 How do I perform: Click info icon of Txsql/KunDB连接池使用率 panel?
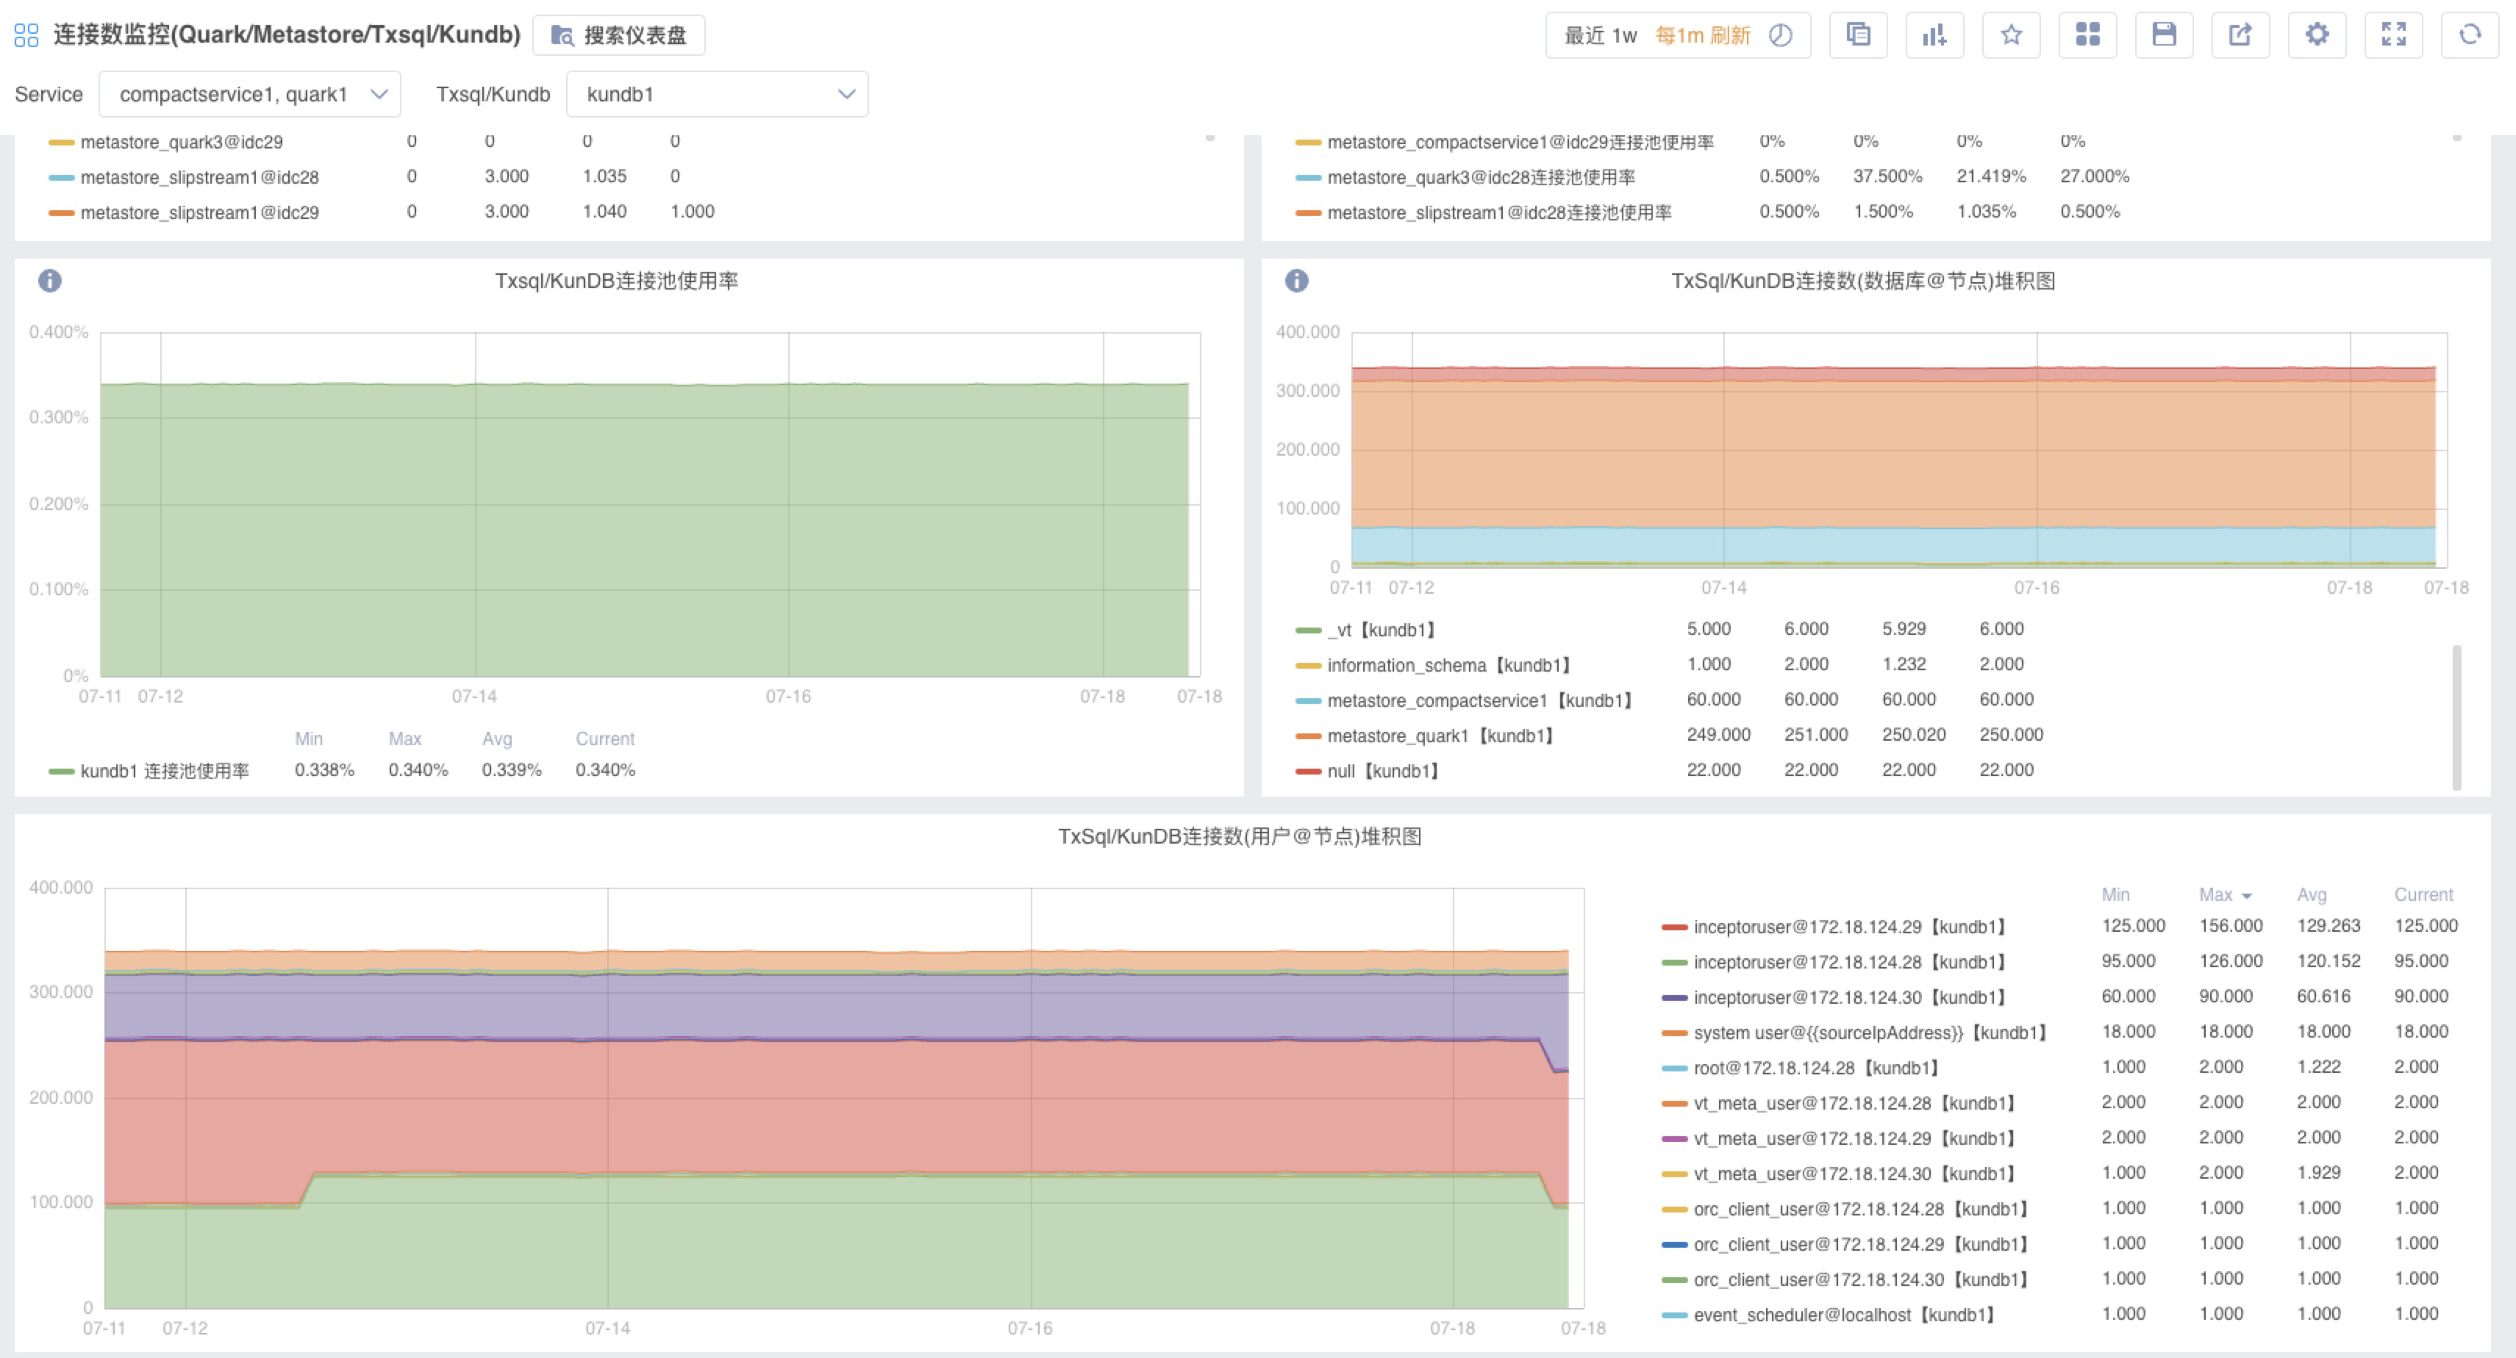pyautogui.click(x=50, y=281)
